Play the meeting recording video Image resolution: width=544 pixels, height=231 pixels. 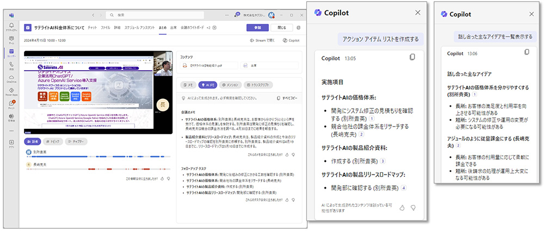(x=98, y=92)
